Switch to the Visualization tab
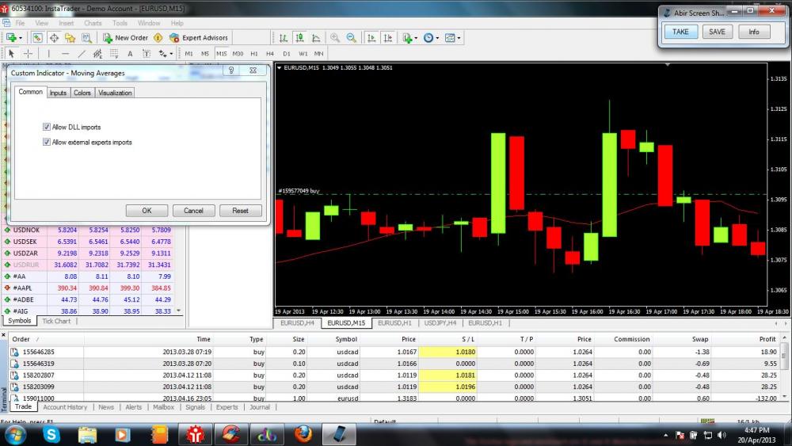The image size is (792, 446). pos(115,93)
